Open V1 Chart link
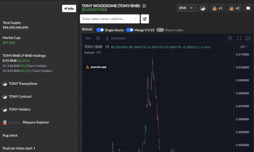 pos(31,66)
